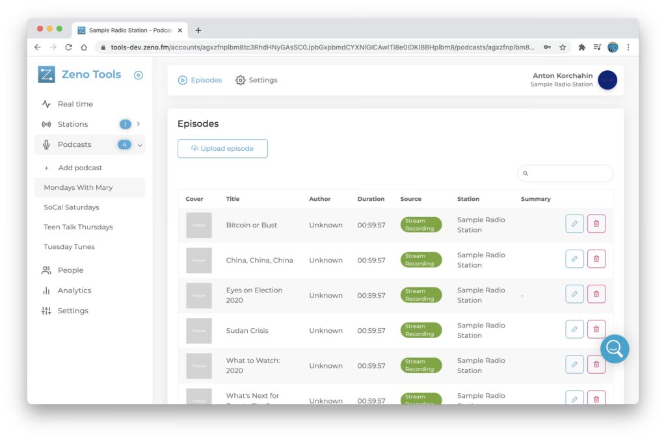Open Analytics from the sidebar
Viewport: 666px width, 440px height.
click(74, 291)
